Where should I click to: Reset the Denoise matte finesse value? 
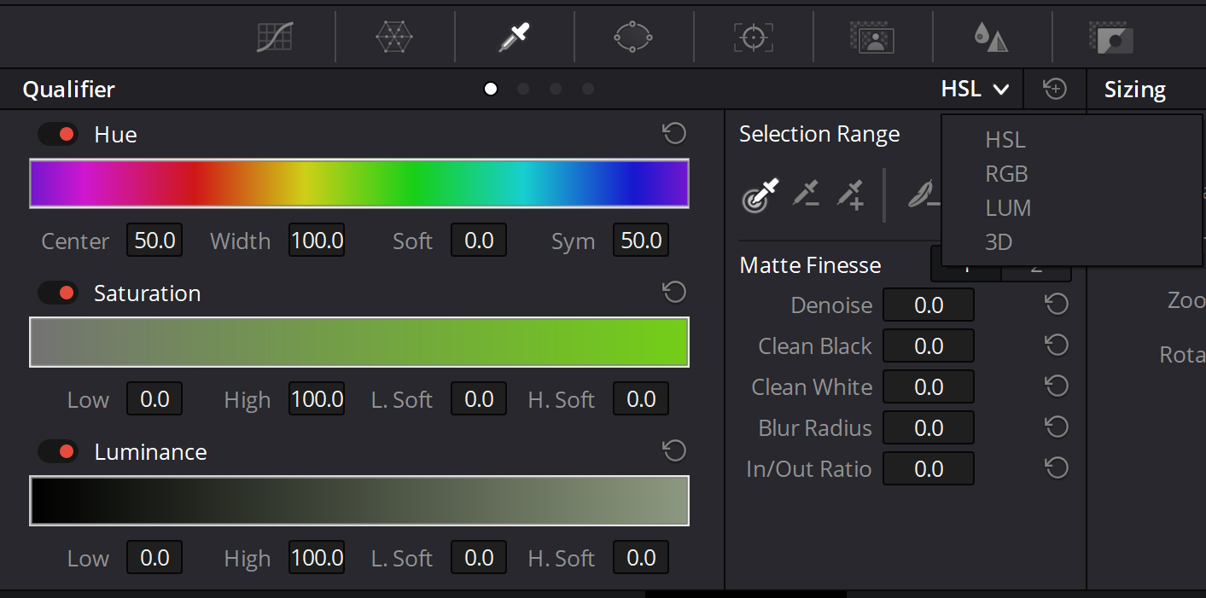click(1057, 305)
